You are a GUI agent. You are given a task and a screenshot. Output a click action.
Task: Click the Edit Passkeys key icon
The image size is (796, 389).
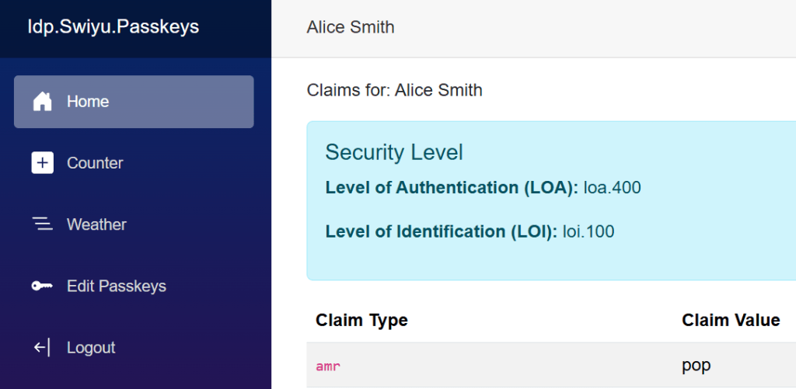click(x=42, y=287)
